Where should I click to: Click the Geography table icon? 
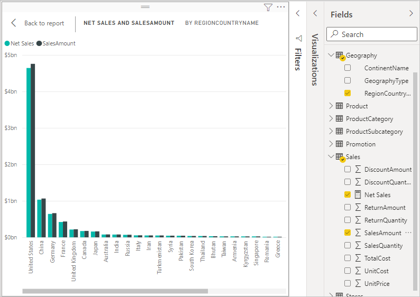pyautogui.click(x=340, y=55)
